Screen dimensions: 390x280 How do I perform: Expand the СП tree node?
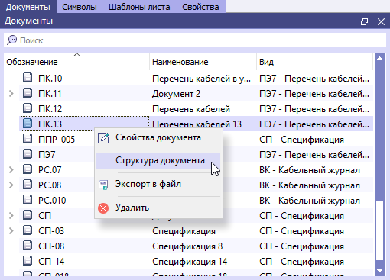pos(11,215)
